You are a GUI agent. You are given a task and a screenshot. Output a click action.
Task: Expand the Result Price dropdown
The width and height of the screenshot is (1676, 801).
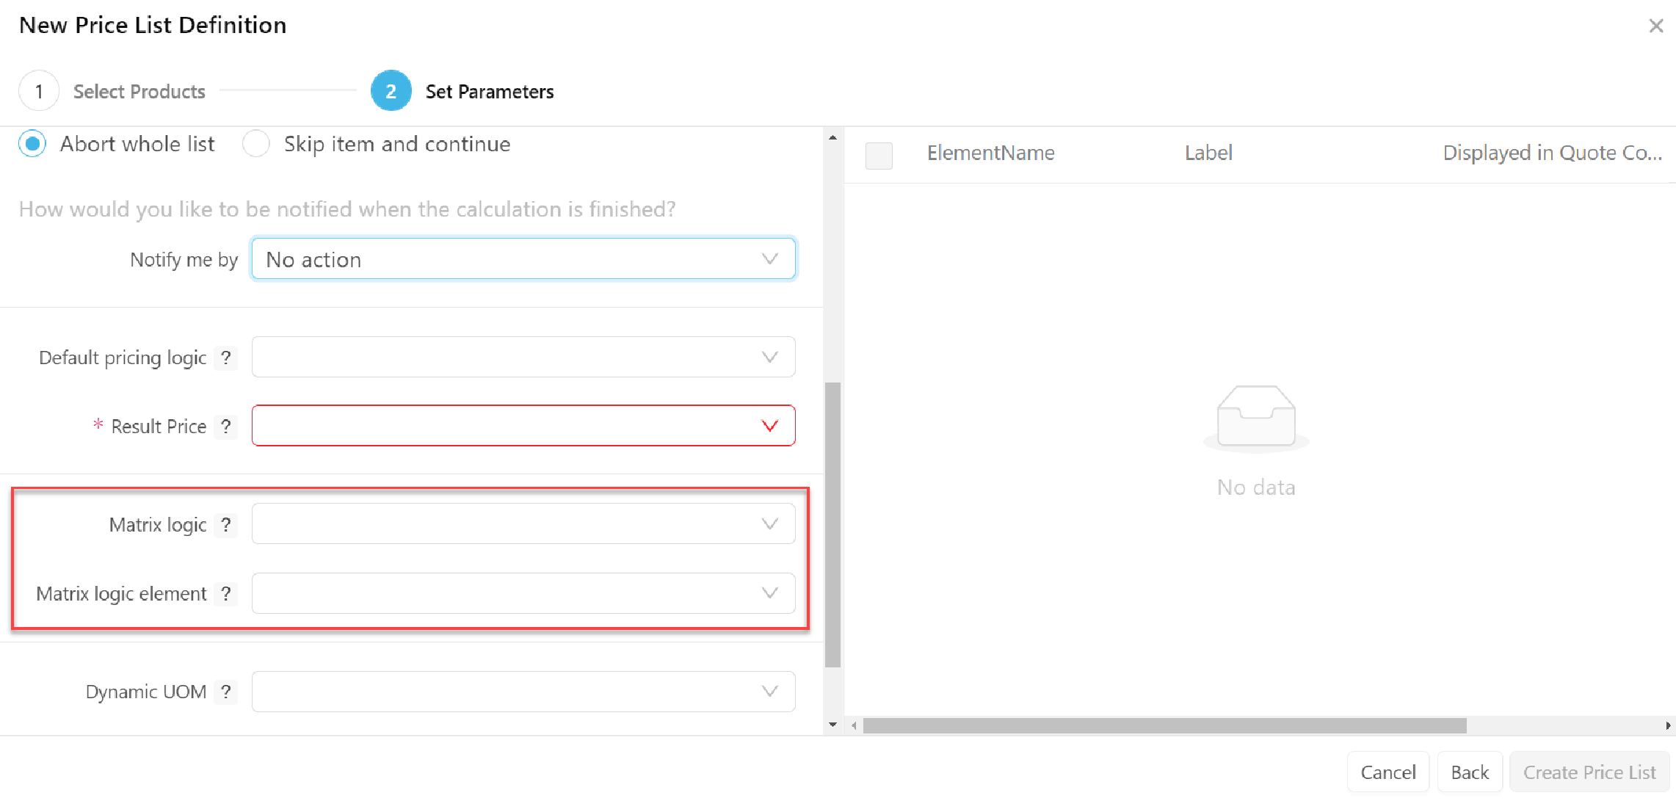[x=523, y=426]
